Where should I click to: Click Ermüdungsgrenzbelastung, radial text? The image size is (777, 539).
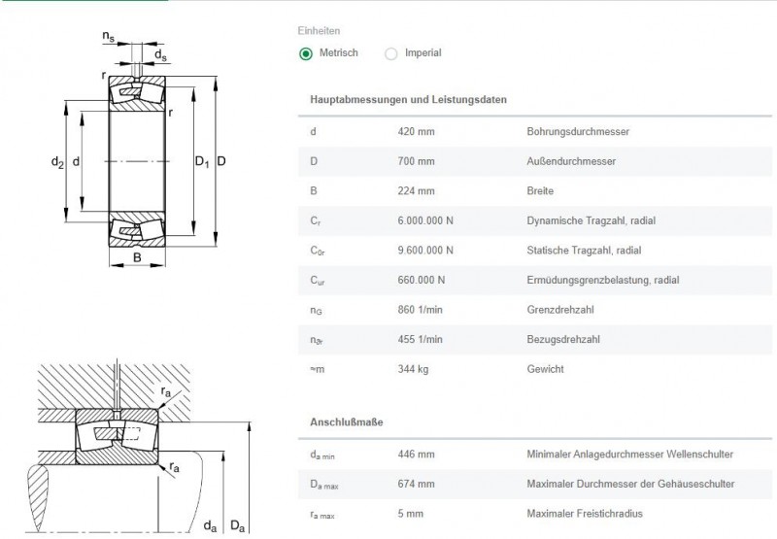pos(602,281)
